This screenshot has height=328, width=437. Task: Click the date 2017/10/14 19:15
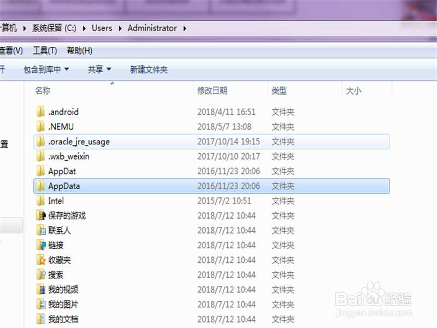pyautogui.click(x=228, y=142)
